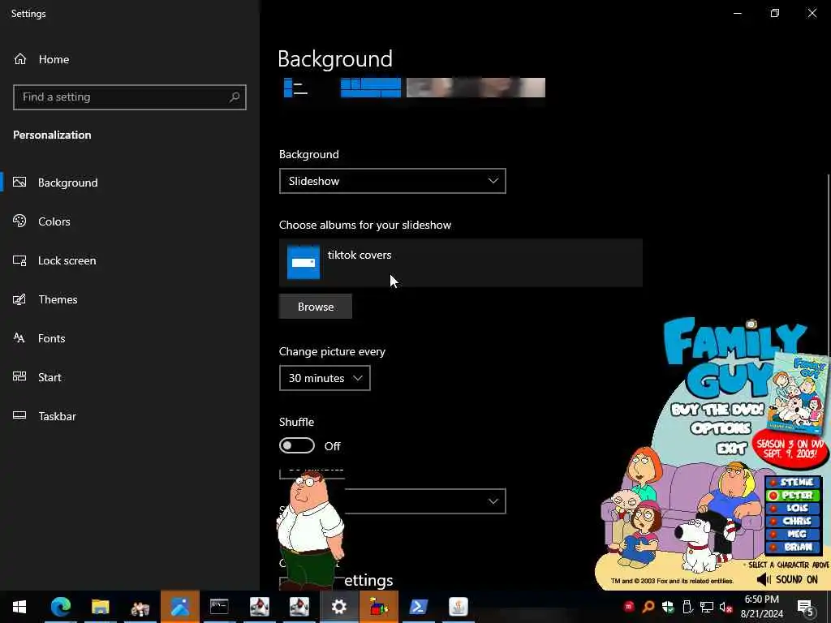This screenshot has height=623, width=831.
Task: Click Exit in the Family Guy widget
Action: 731,448
